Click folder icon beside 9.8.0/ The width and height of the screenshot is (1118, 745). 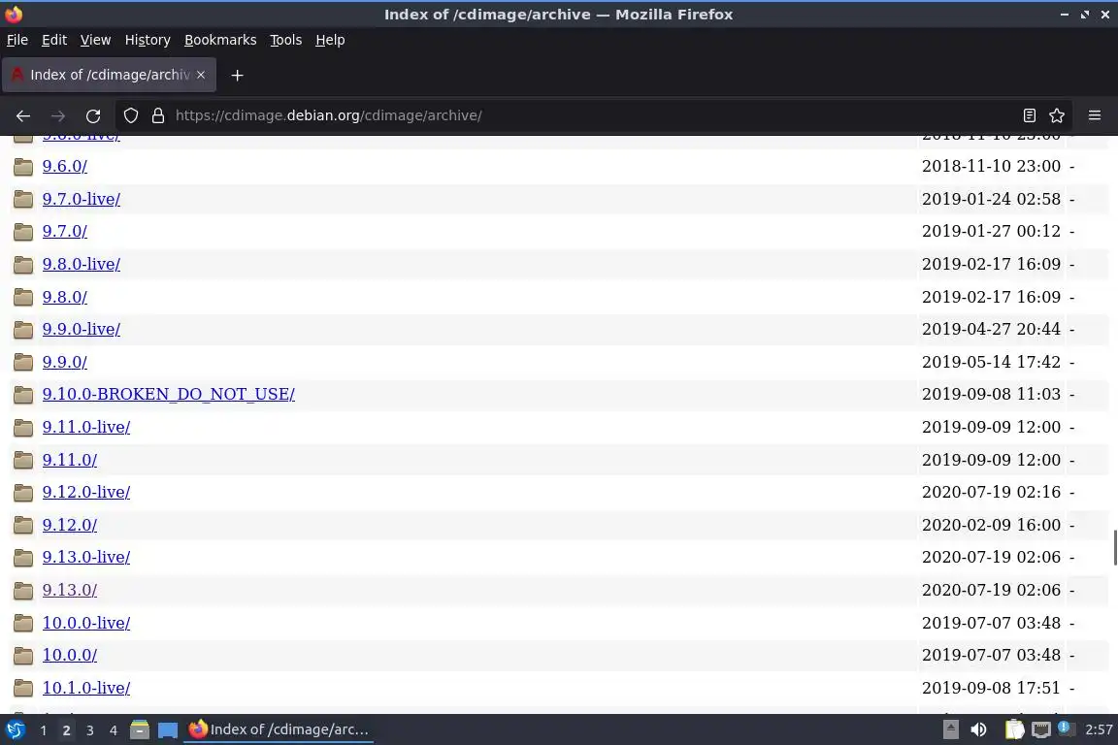23,297
